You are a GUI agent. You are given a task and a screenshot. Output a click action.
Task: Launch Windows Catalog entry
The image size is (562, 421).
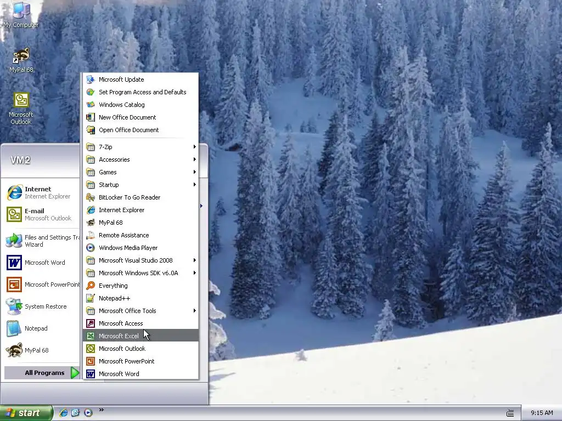pos(140,105)
